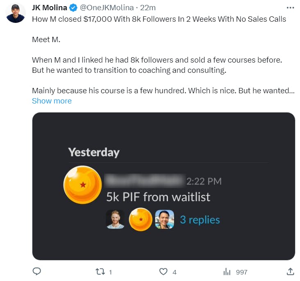Open the JK Molina display name
Viewport: 300px width, 281px height.
pos(50,8)
